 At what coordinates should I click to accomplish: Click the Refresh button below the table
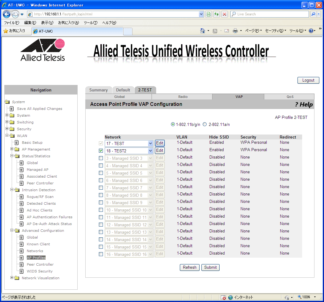[189, 267]
